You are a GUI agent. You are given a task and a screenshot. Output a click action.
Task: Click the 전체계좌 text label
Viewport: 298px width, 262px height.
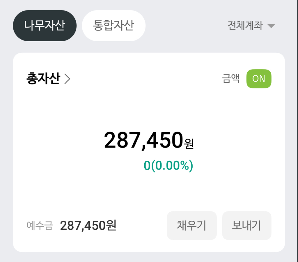(245, 26)
